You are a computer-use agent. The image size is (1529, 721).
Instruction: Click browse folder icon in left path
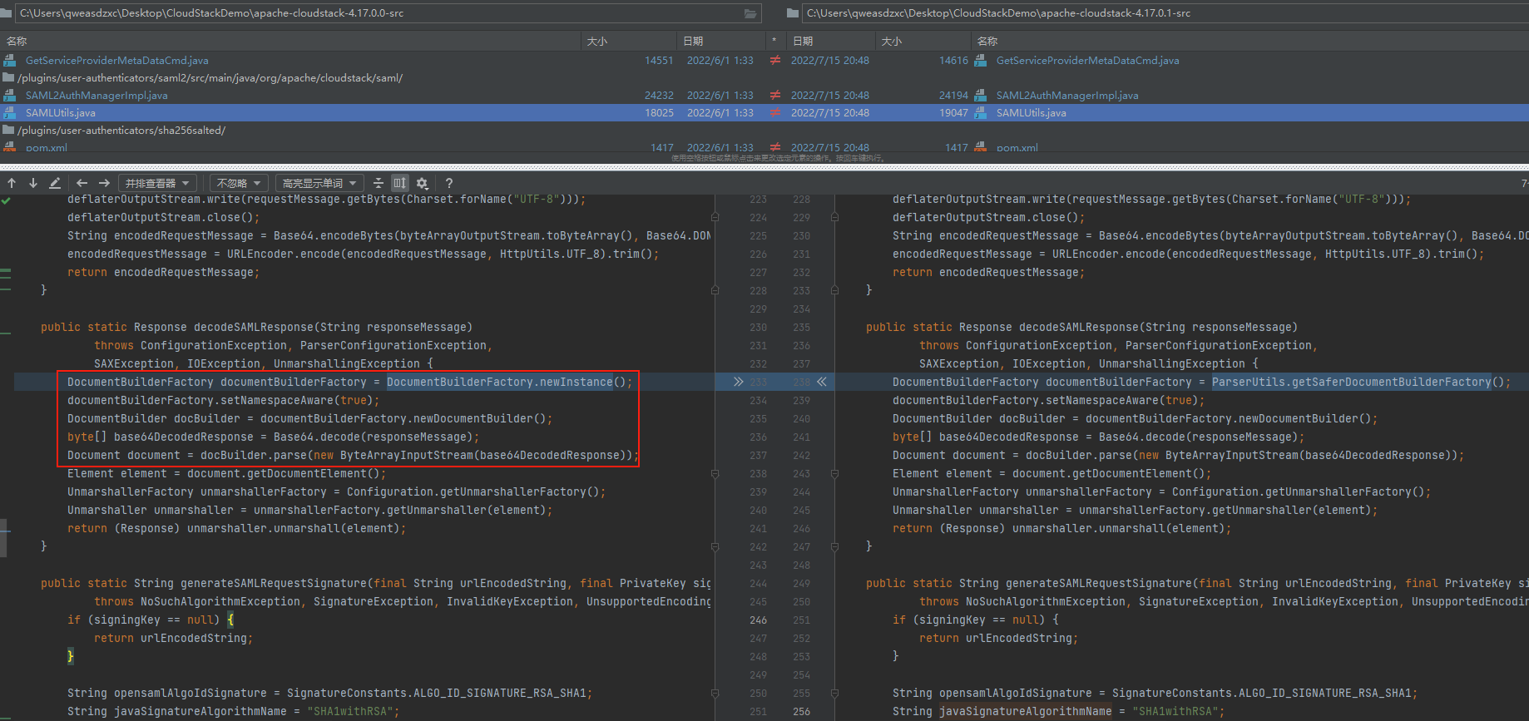(750, 13)
